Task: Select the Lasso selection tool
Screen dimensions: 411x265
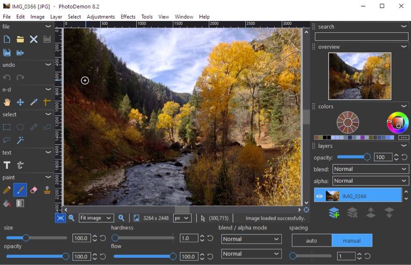Action: click(7, 140)
